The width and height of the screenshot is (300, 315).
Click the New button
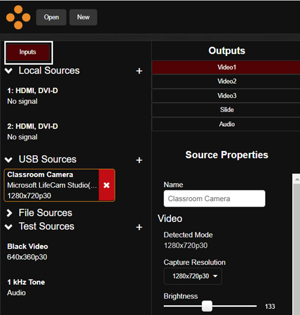[x=83, y=17]
